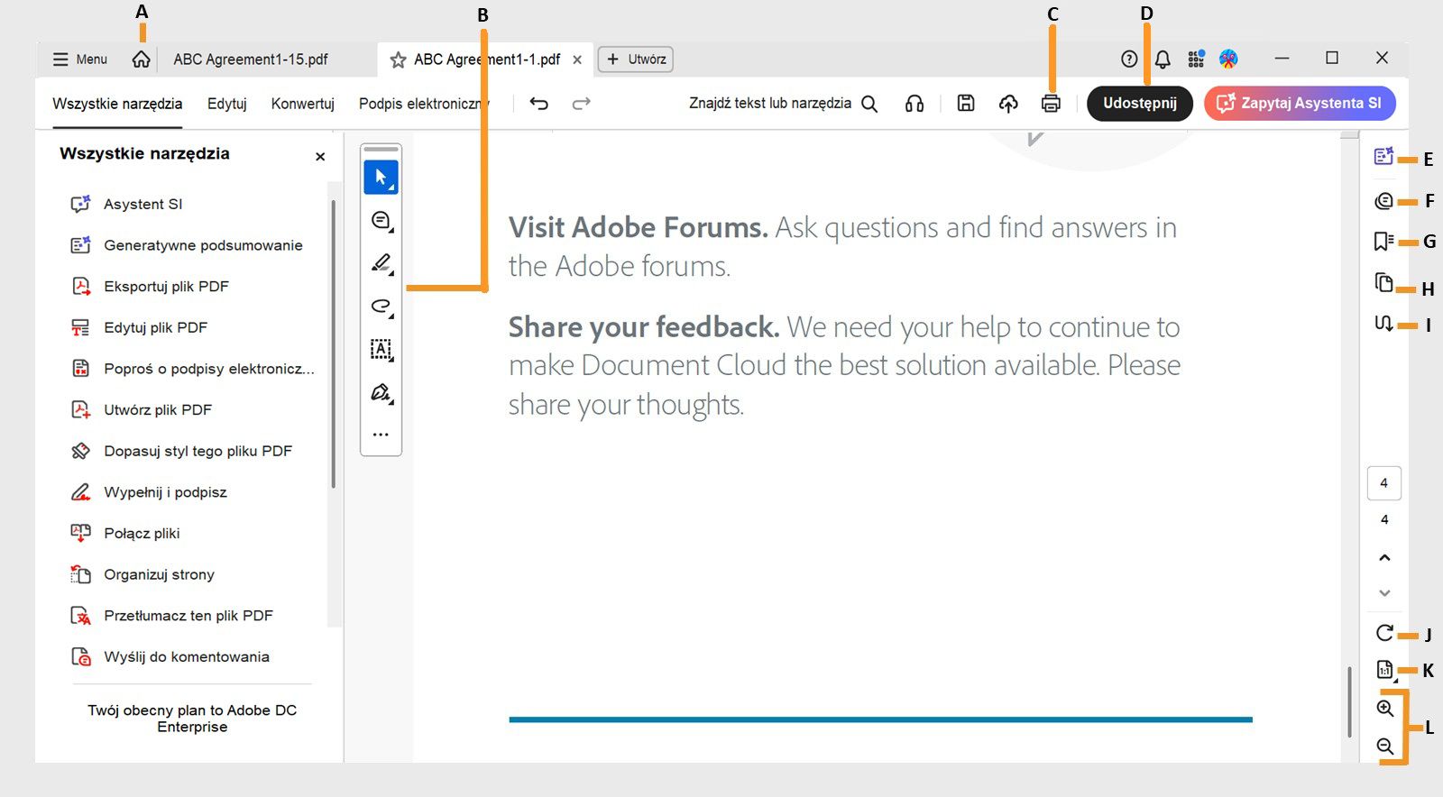Open the bookmarks panel on the right
The width and height of the screenshot is (1443, 797).
pos(1383,242)
